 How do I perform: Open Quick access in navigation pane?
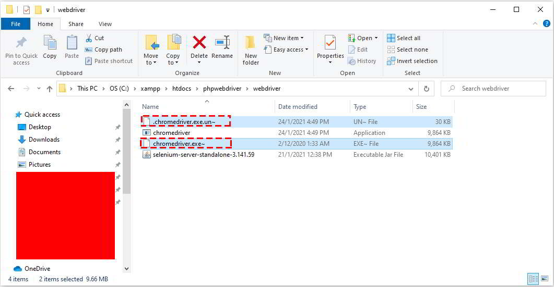pos(38,115)
